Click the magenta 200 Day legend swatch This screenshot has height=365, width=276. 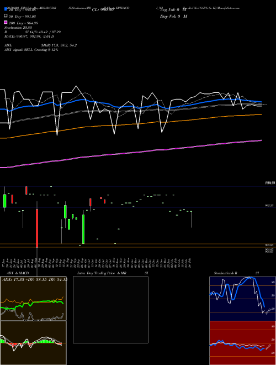[6, 23]
